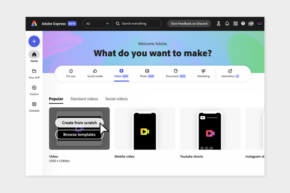Image resolution: width=290 pixels, height=193 pixels.
Task: Click the BETA badge
Action: 72,24
